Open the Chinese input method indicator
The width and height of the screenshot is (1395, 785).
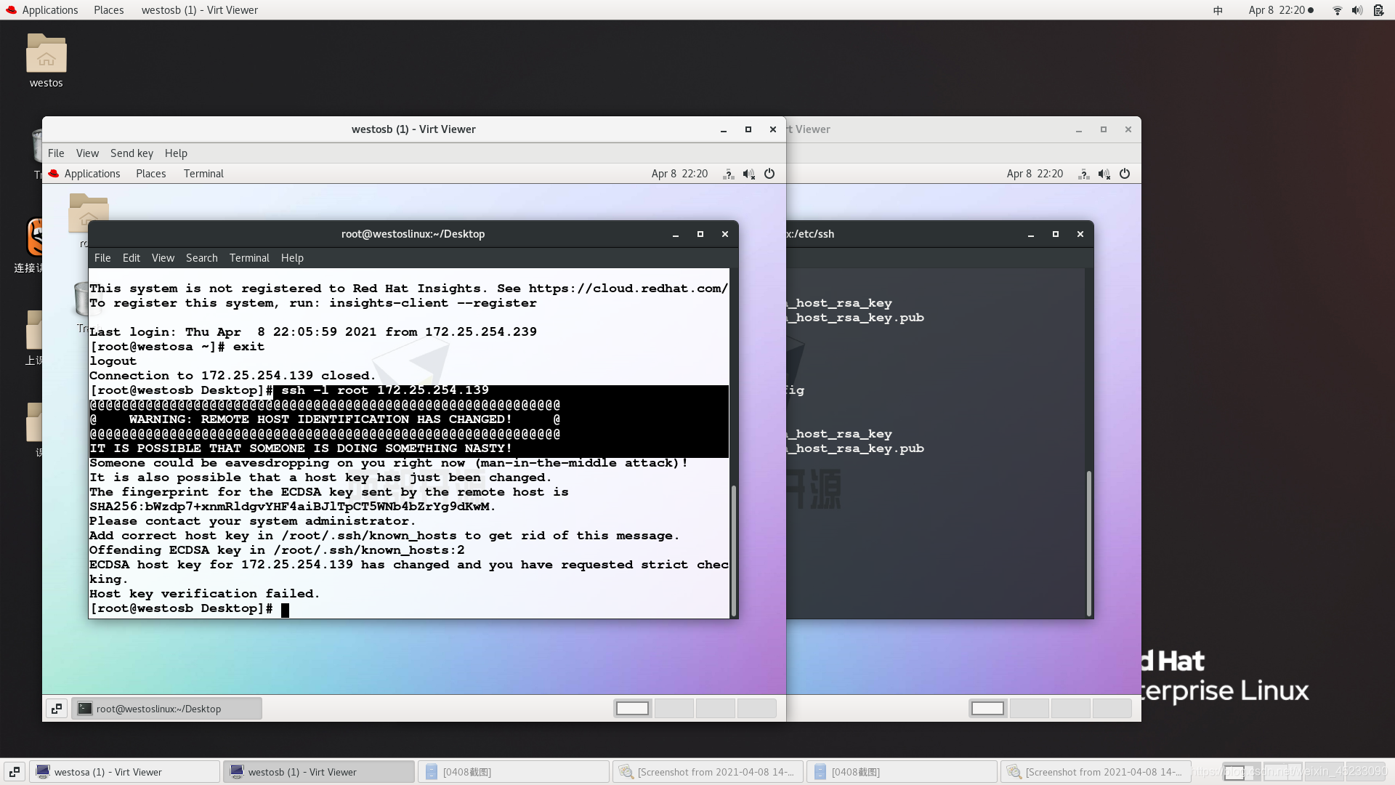(1218, 10)
